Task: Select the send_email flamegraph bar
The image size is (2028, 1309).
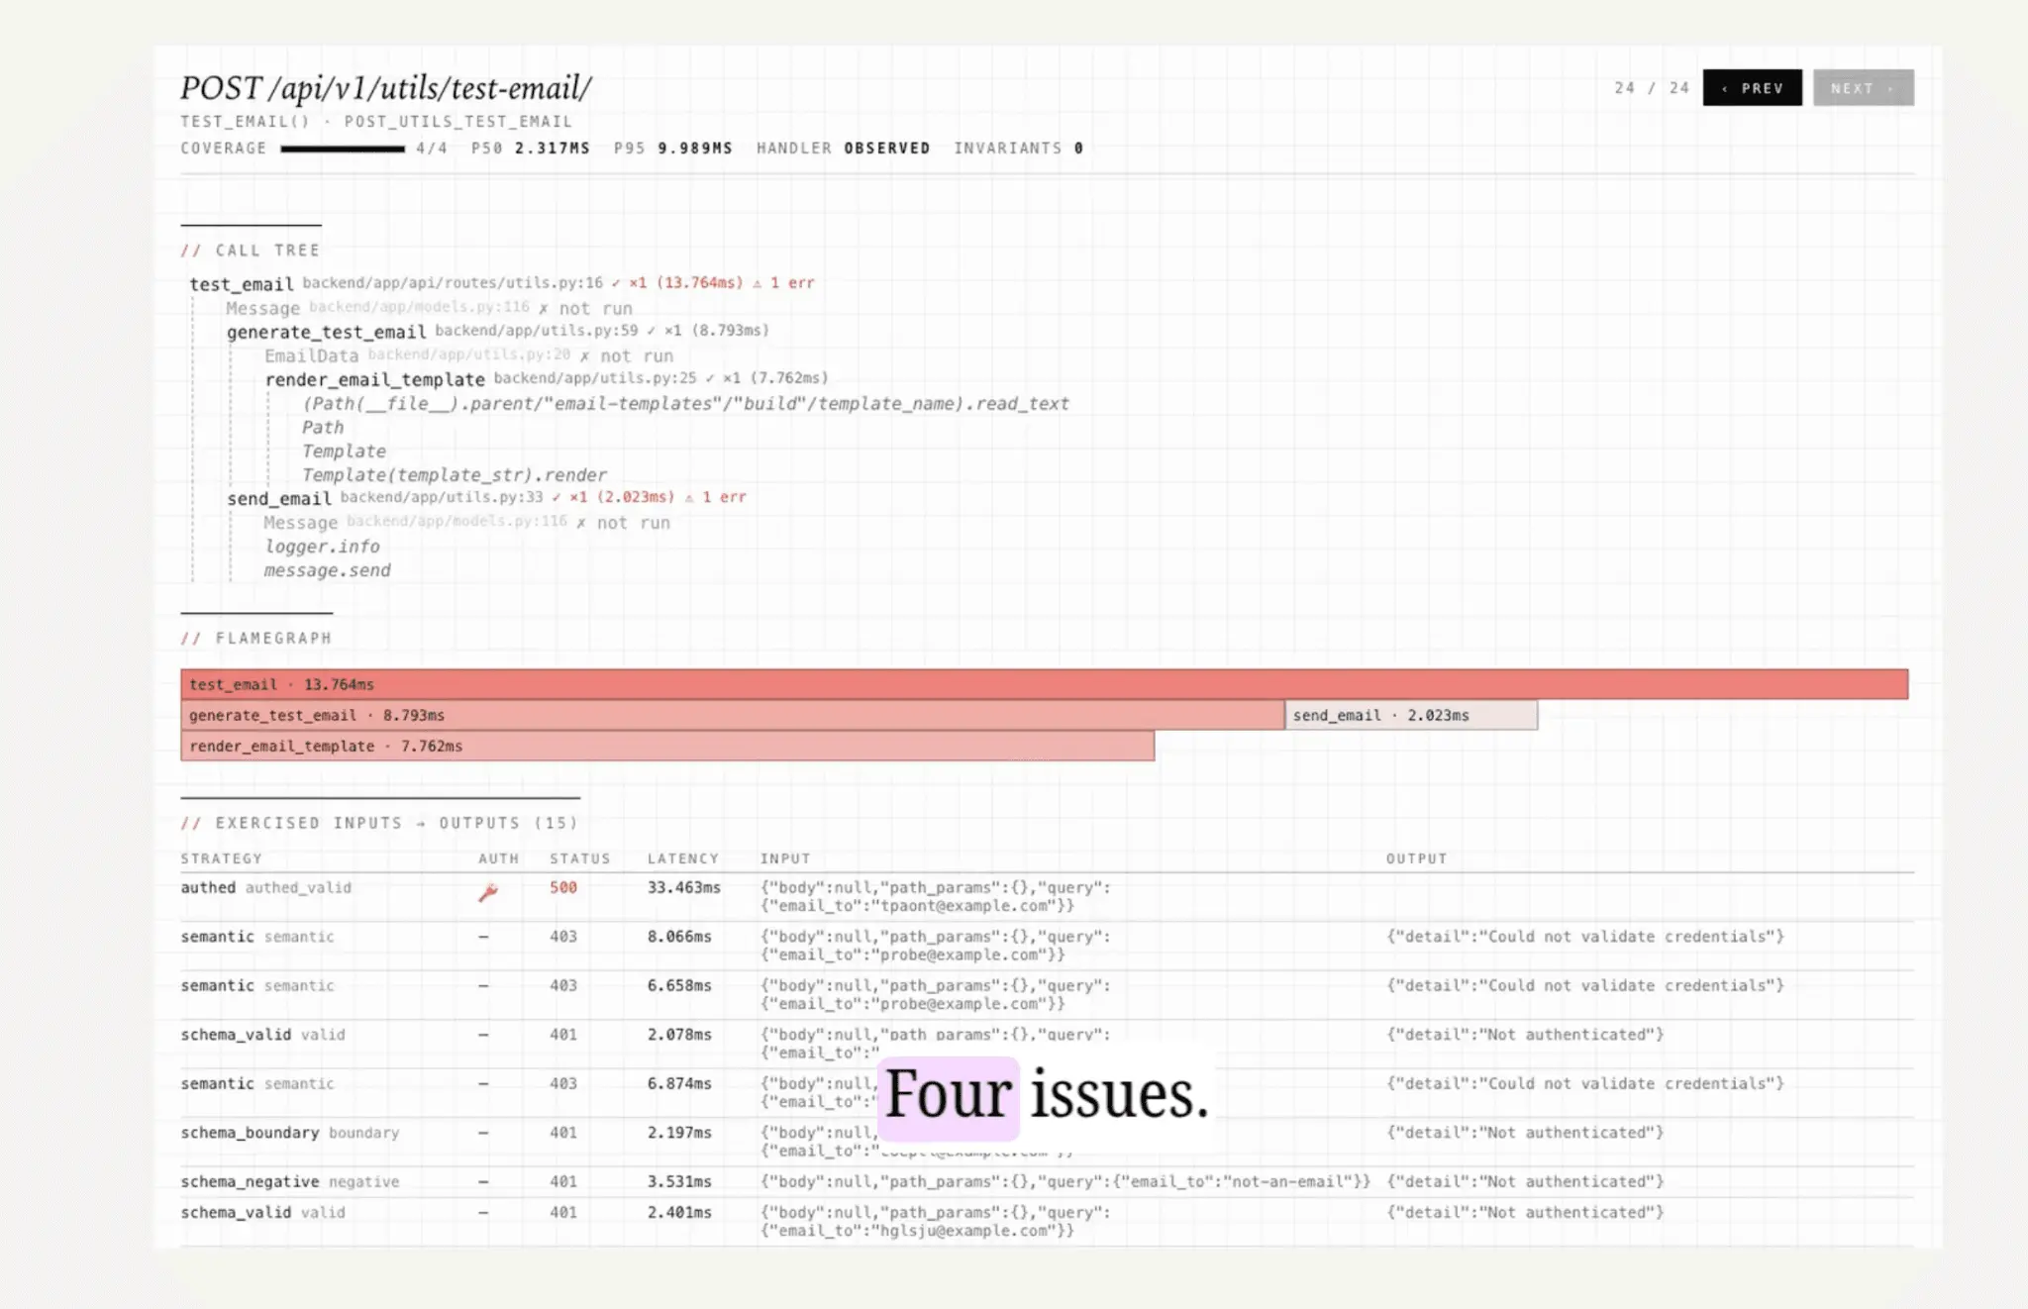Action: (x=1411, y=715)
